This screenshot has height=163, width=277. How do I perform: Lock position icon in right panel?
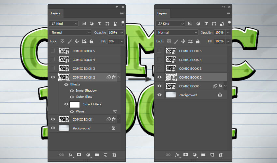(x=183, y=41)
